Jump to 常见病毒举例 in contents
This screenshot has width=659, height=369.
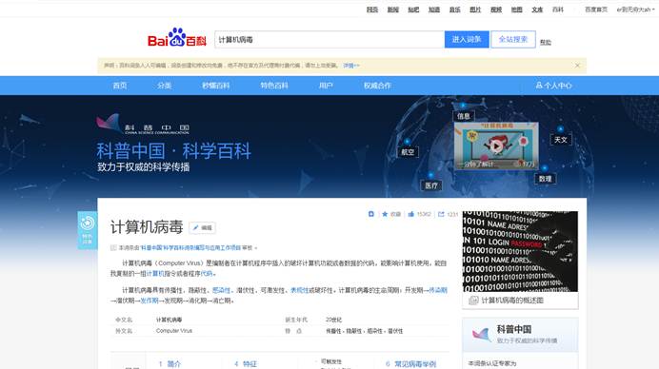[x=411, y=364]
